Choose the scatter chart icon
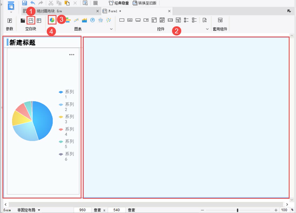 point(109,20)
